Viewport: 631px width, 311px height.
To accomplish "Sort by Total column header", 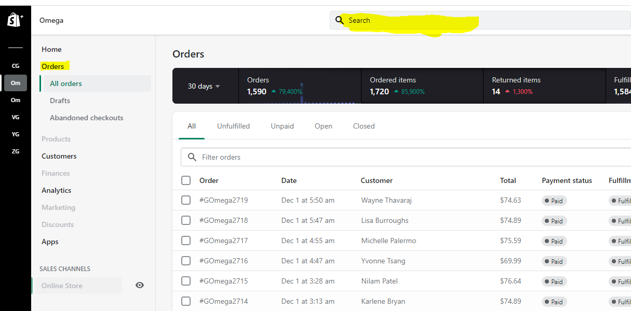I will click(x=508, y=180).
